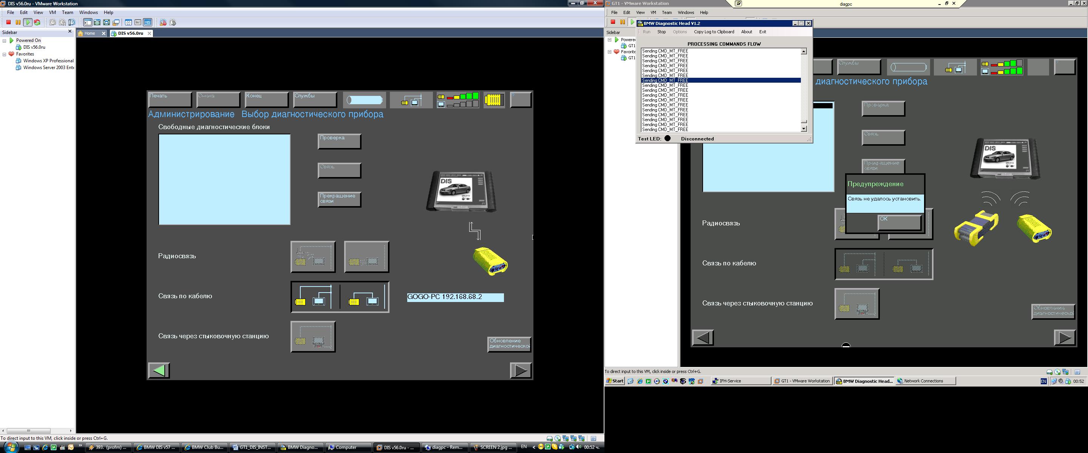Click OK in the Предупреждение warning dialog
1088x453 pixels.
pos(899,222)
